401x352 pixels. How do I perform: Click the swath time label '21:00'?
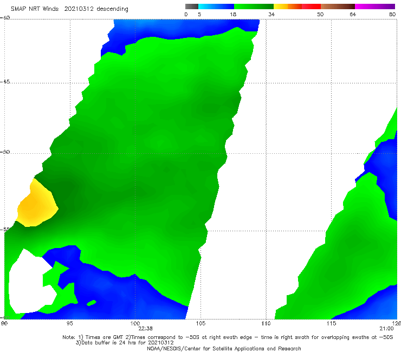point(386,329)
